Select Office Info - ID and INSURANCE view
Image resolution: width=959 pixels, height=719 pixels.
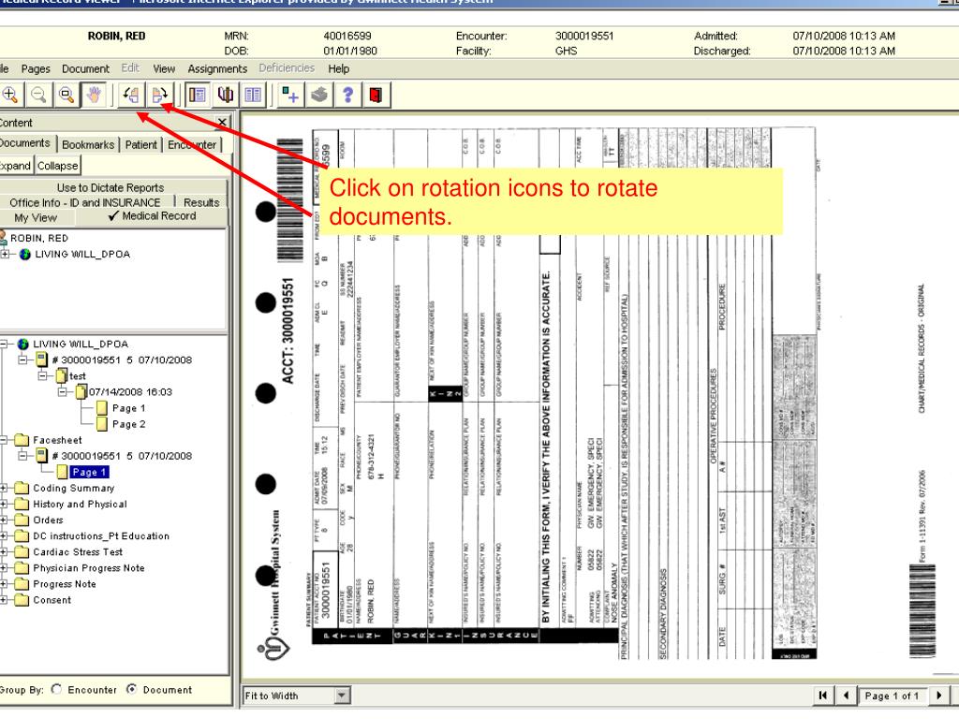click(85, 202)
